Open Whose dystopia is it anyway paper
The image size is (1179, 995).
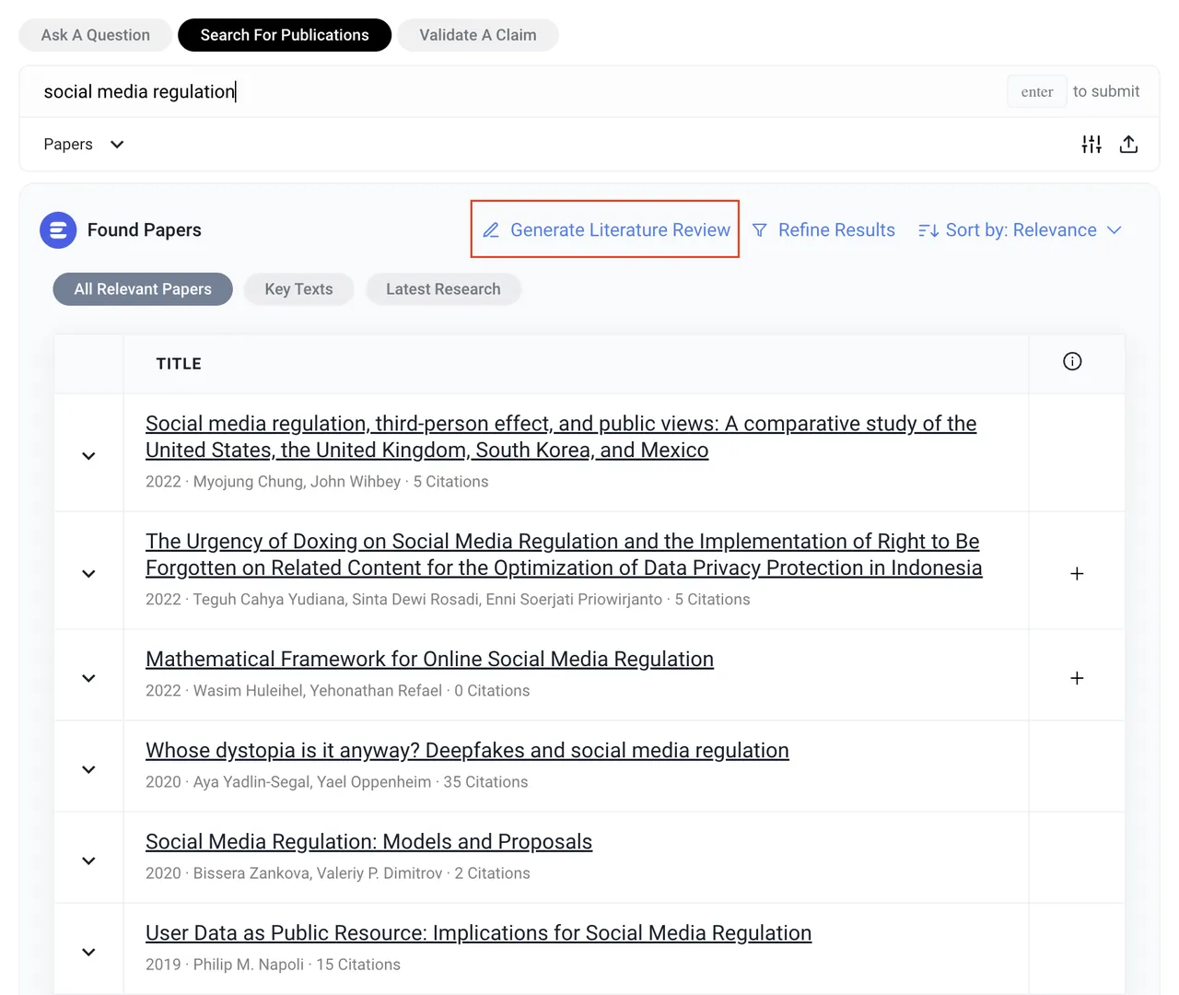click(467, 750)
